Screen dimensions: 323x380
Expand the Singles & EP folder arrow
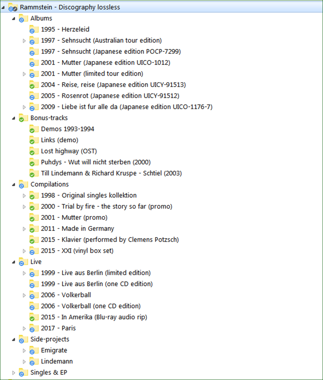coord(14,373)
